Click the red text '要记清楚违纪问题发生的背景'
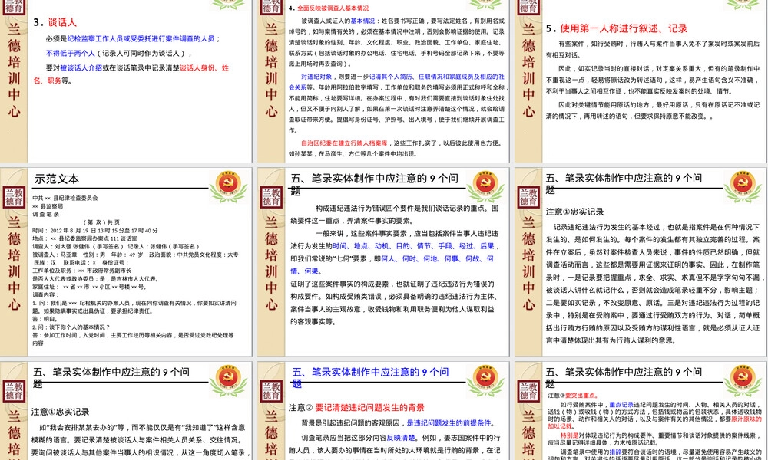The image size is (768, 460). coord(369,407)
